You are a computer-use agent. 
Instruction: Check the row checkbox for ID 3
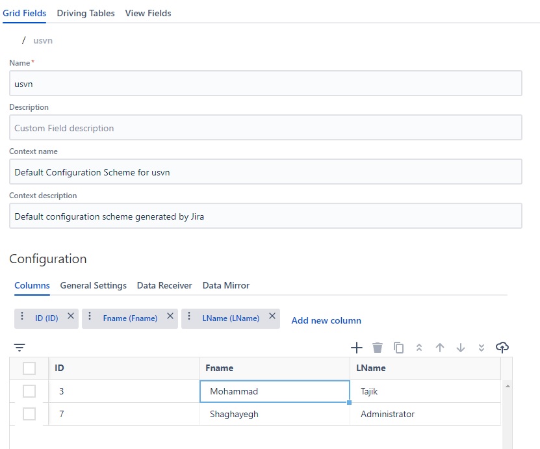point(29,391)
